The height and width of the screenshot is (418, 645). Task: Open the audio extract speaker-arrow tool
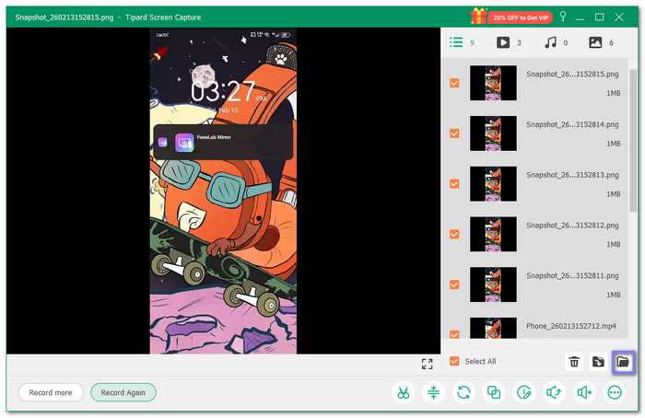[554, 392]
